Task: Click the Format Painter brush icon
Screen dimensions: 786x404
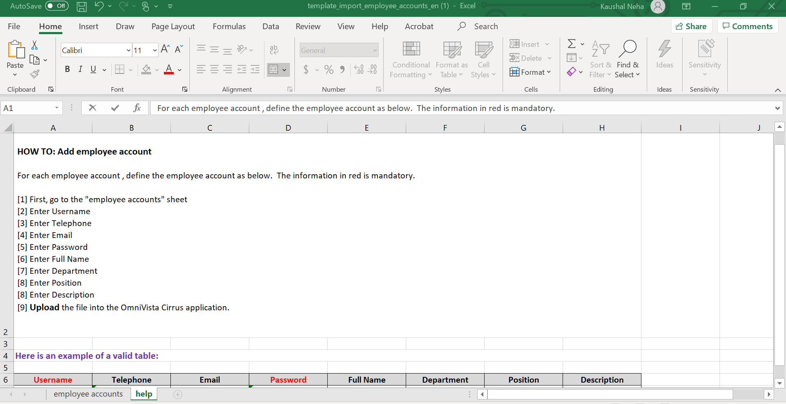Action: [35, 74]
